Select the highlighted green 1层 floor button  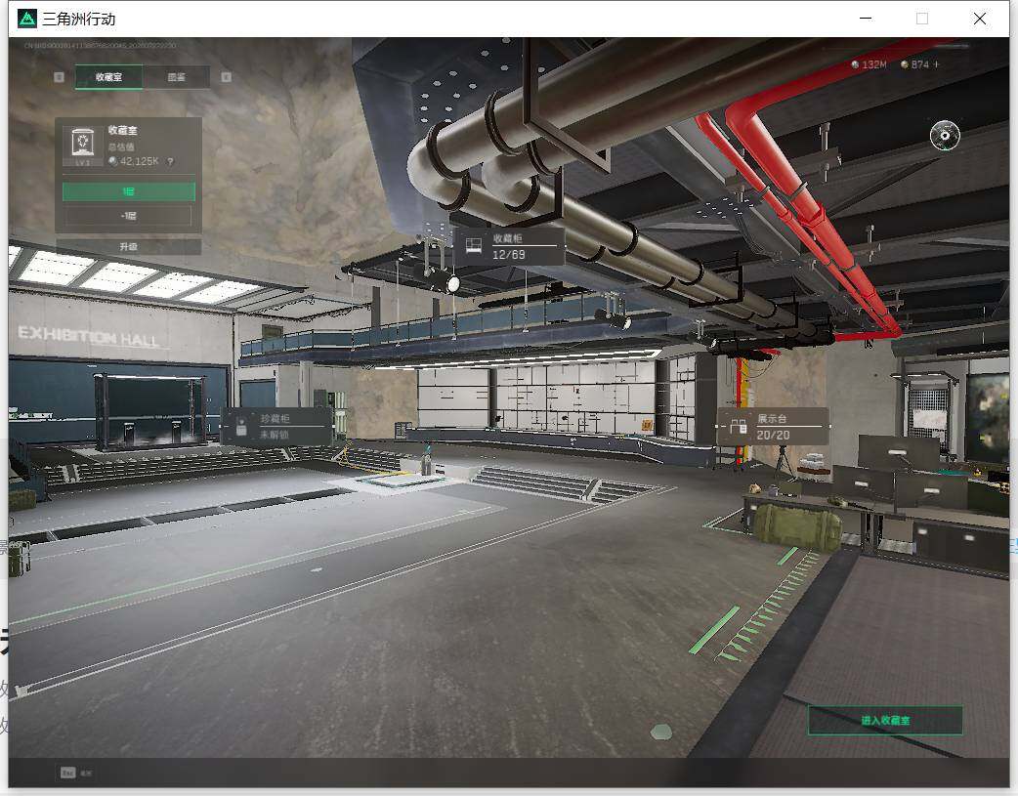[129, 191]
